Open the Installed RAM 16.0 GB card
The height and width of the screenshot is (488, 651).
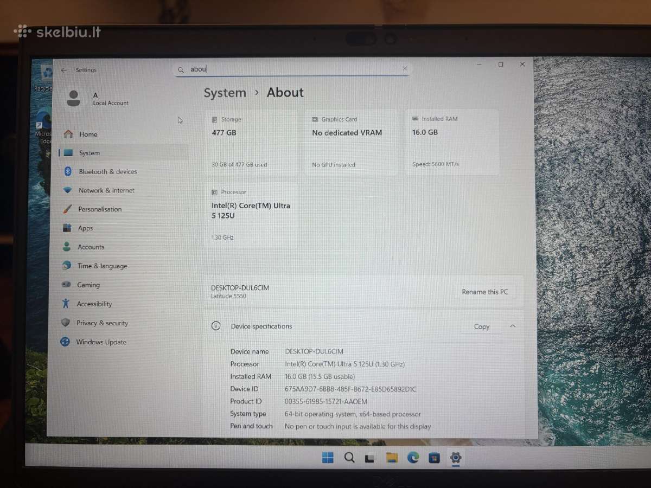click(x=452, y=142)
